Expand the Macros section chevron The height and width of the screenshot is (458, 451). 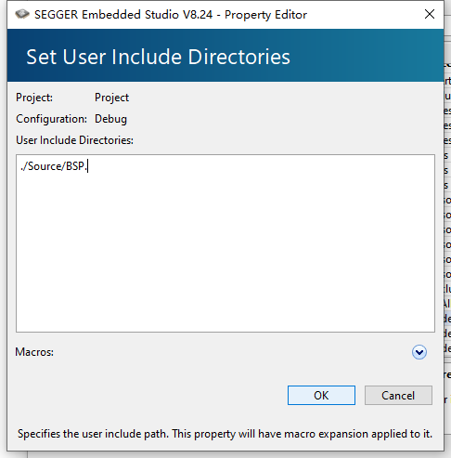tap(419, 352)
